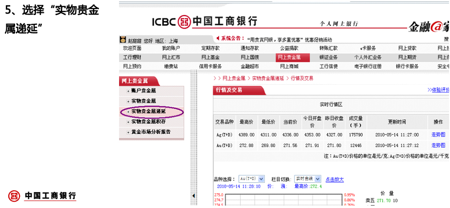Click the 实时行情区 heading
Image resolution: width=450 pixels, height=208 pixels.
tap(331, 104)
